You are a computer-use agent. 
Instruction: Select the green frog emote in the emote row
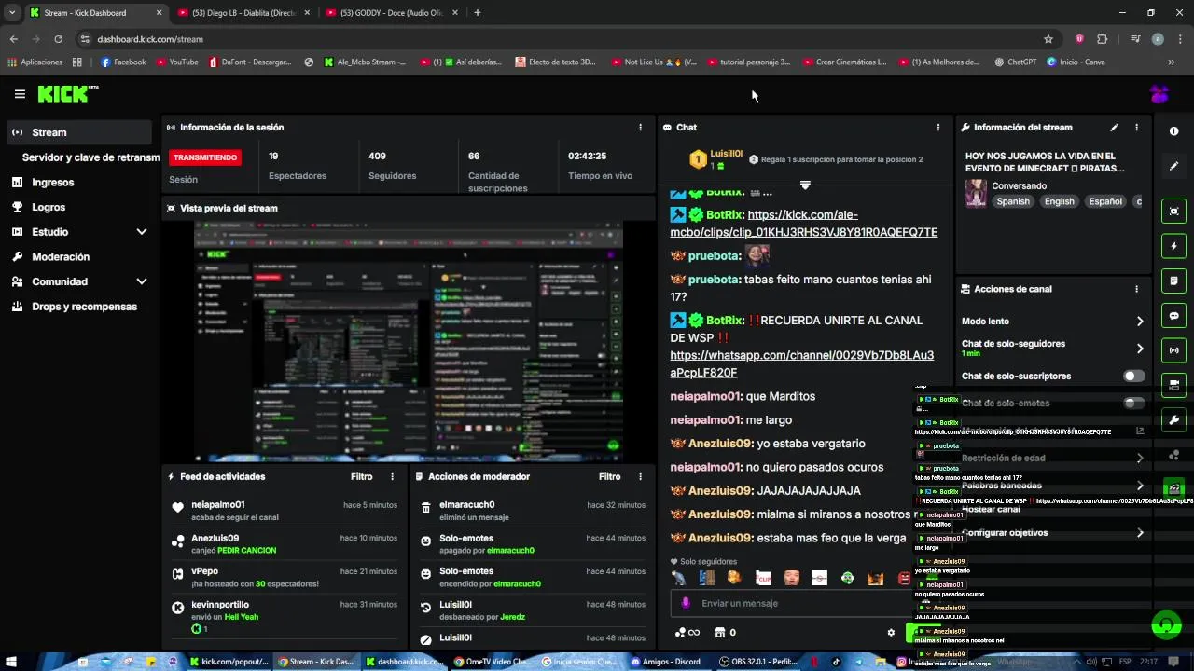(847, 579)
